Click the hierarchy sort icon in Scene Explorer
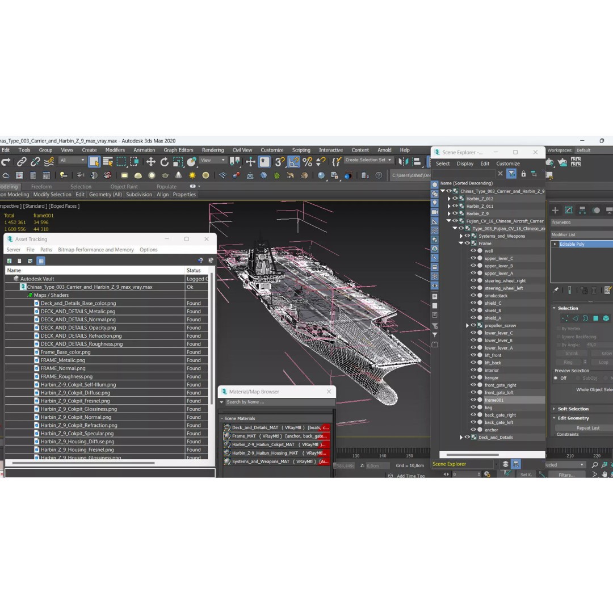 tap(534, 174)
